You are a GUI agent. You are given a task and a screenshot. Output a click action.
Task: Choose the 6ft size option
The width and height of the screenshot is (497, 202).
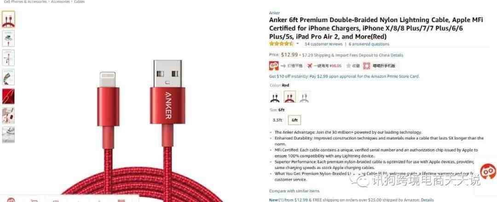click(x=295, y=120)
